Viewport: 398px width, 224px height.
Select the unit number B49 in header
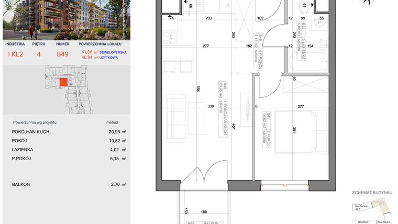tap(62, 54)
